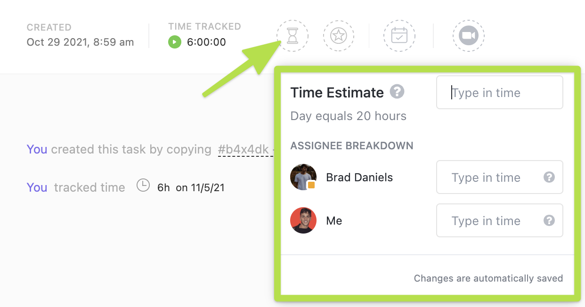This screenshot has width=585, height=307.
Task: Start the green time tracking play button
Action: pyautogui.click(x=175, y=42)
